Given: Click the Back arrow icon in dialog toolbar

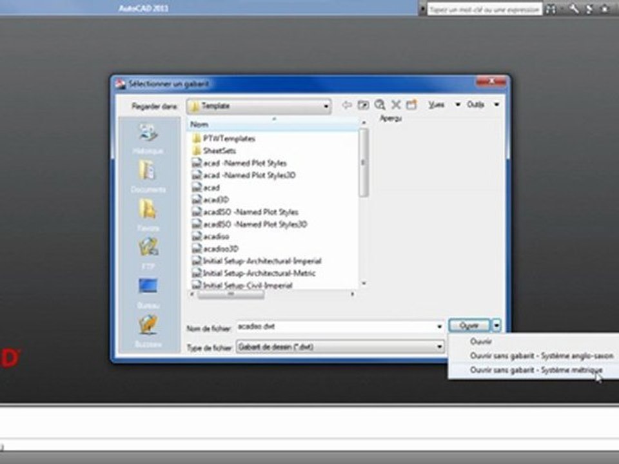Looking at the screenshot, I should (x=347, y=105).
